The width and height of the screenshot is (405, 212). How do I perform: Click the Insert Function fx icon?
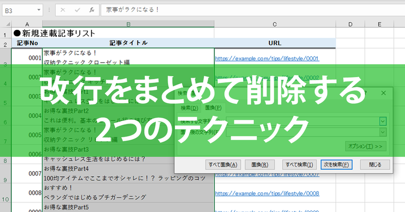[x=92, y=10]
